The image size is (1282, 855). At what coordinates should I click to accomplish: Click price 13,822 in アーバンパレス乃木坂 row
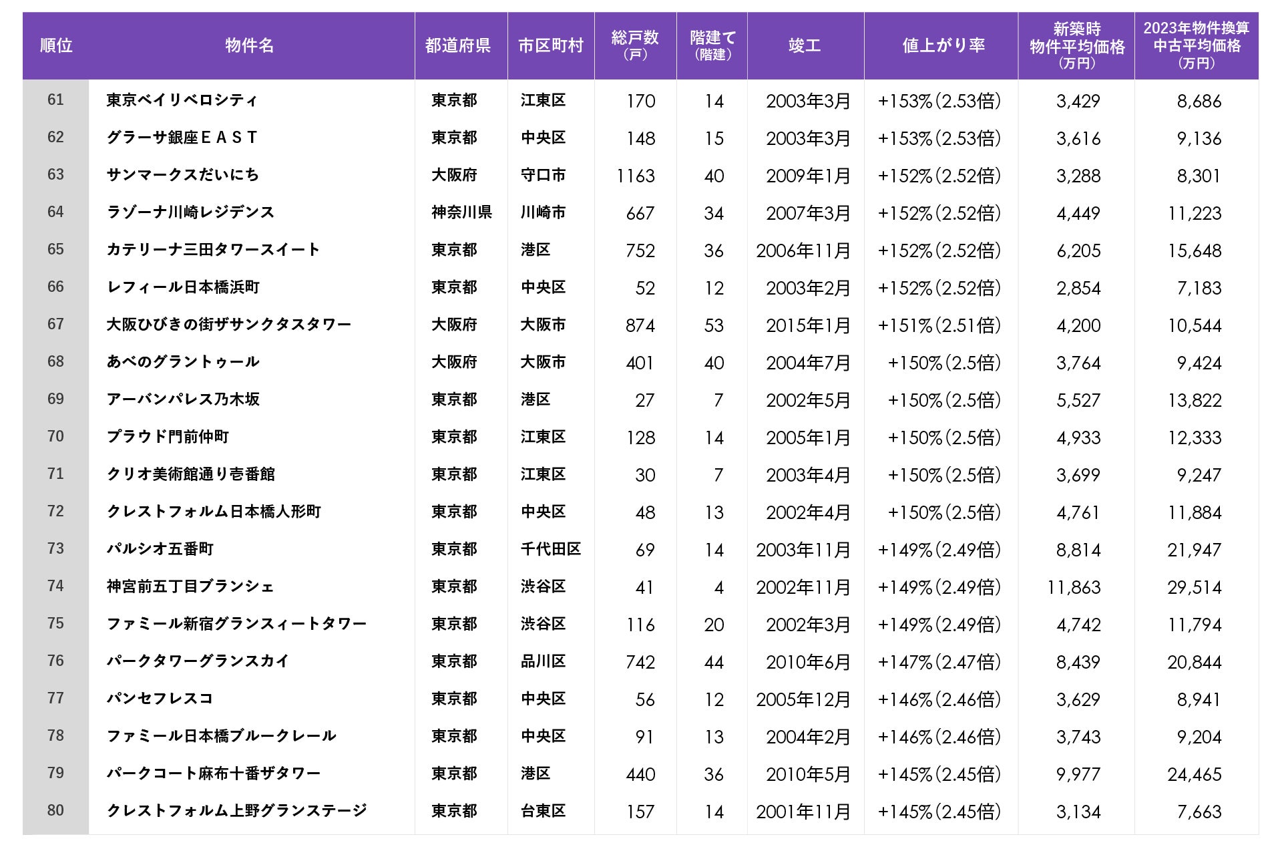[1194, 400]
